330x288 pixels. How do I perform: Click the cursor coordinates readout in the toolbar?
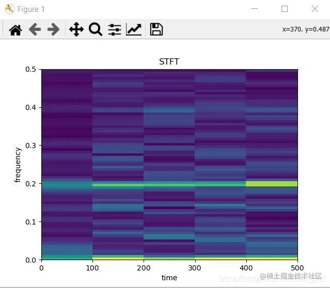(x=306, y=29)
